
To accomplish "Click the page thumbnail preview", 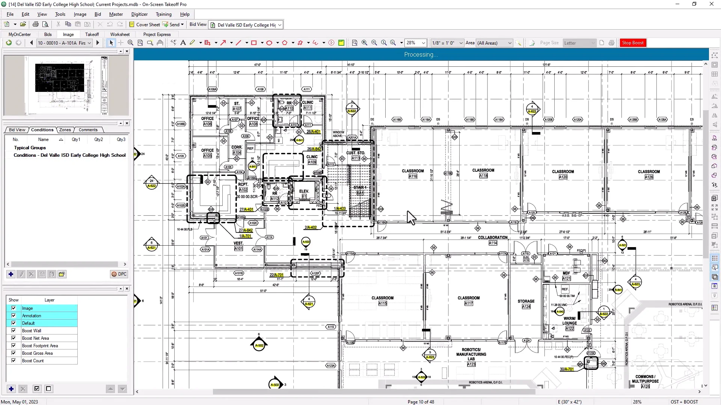I will coord(66,85).
